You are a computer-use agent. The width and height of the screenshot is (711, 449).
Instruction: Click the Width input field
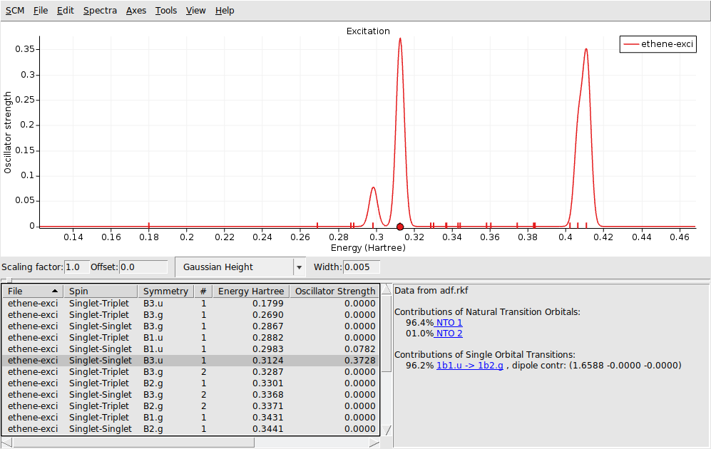[x=360, y=267]
